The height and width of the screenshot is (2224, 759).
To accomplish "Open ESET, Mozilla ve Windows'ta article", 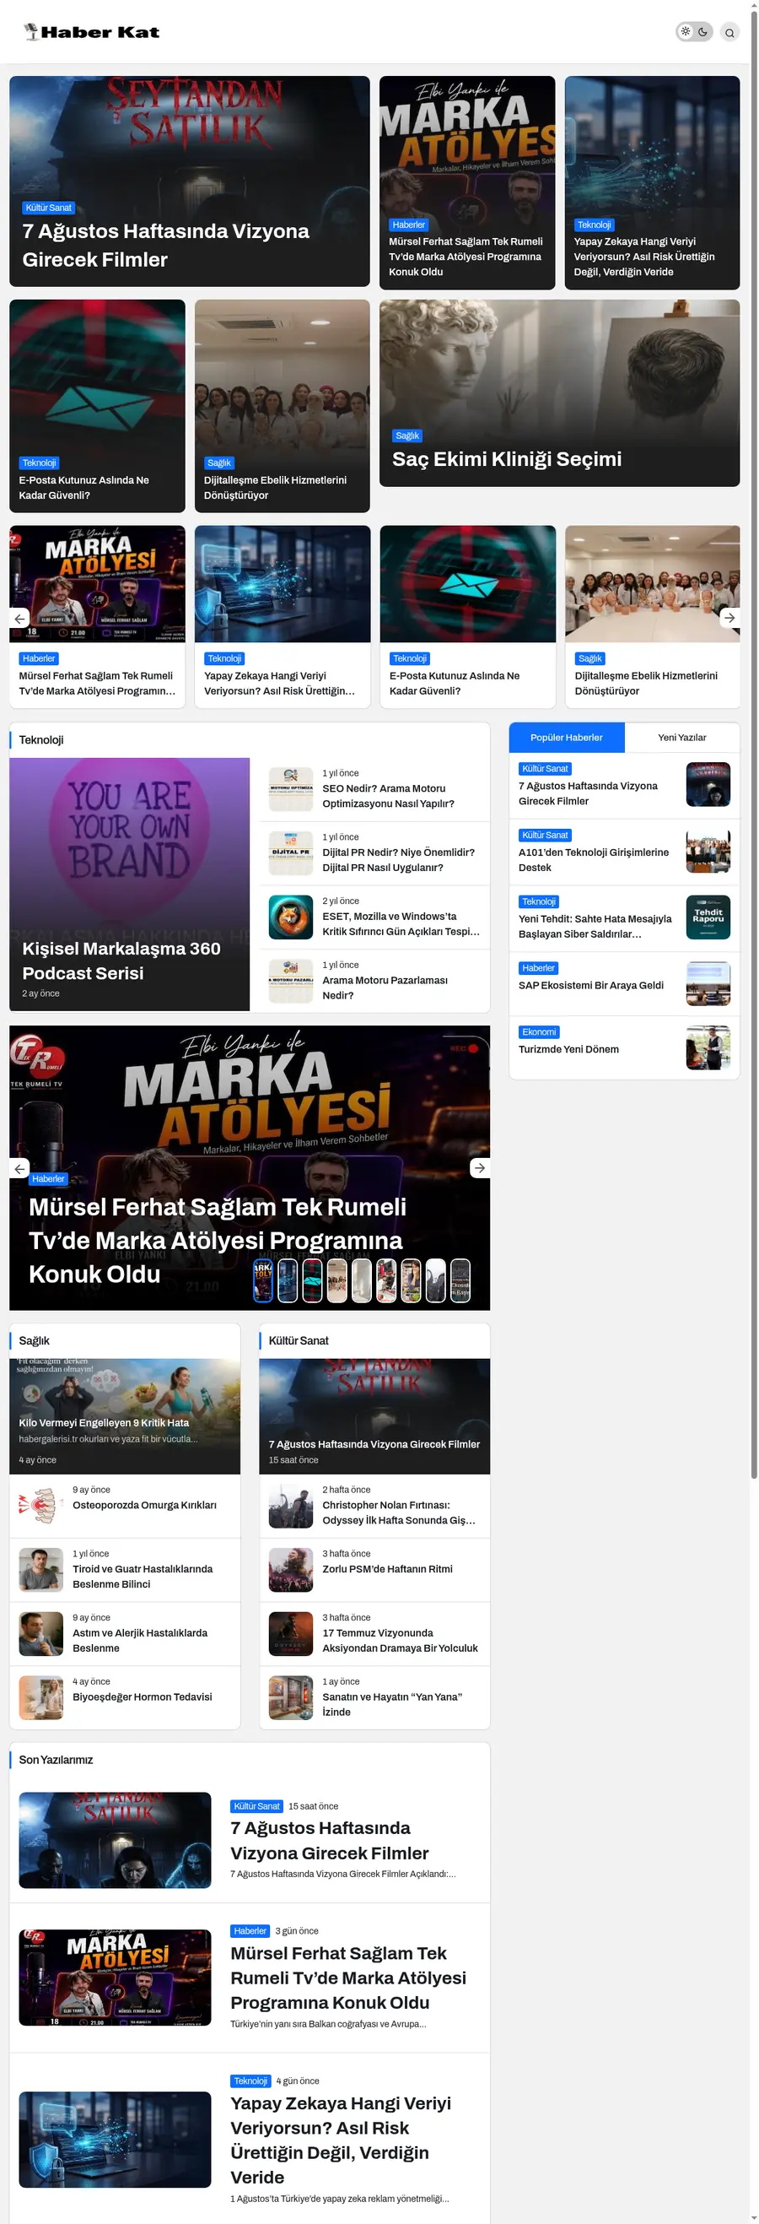I will pos(401,924).
